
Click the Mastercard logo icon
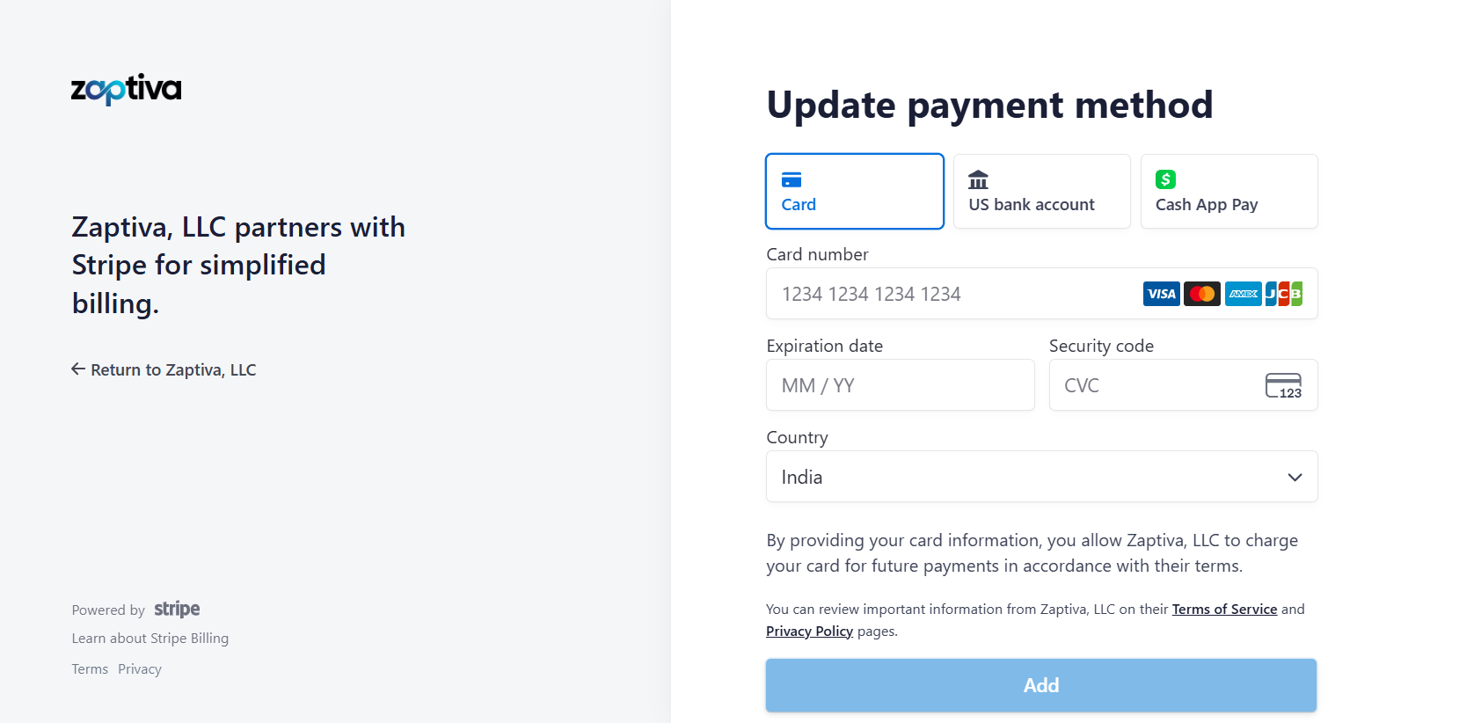coord(1201,294)
